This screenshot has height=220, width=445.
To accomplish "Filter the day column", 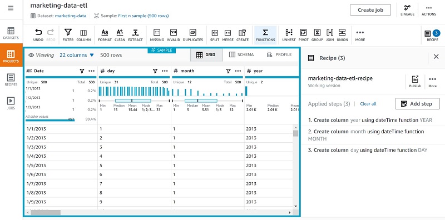I will (x=155, y=71).
